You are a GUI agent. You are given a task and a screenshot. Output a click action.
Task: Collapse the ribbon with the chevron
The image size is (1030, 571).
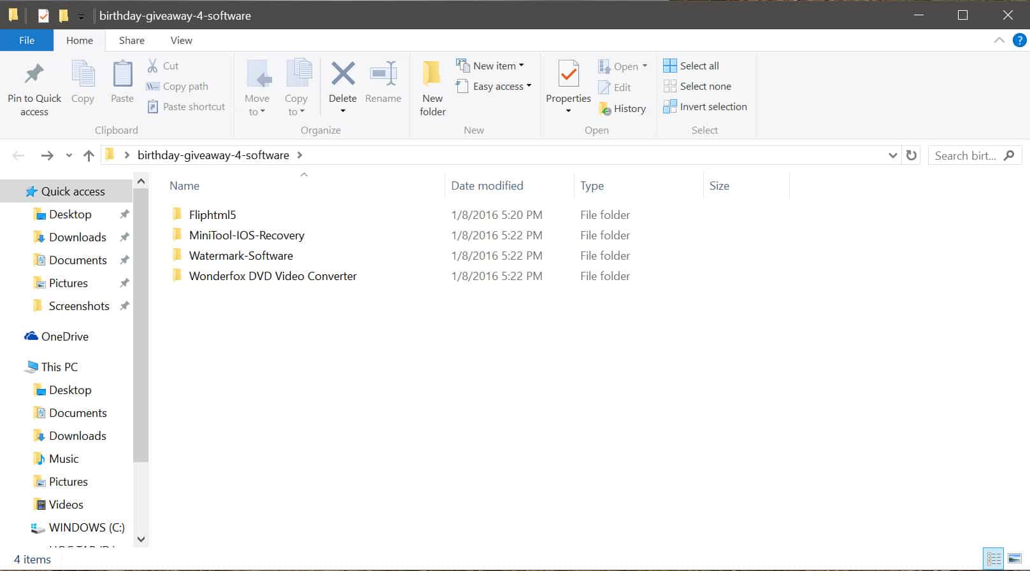(x=999, y=40)
